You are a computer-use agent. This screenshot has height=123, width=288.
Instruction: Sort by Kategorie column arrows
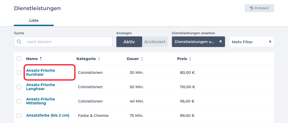99,59
